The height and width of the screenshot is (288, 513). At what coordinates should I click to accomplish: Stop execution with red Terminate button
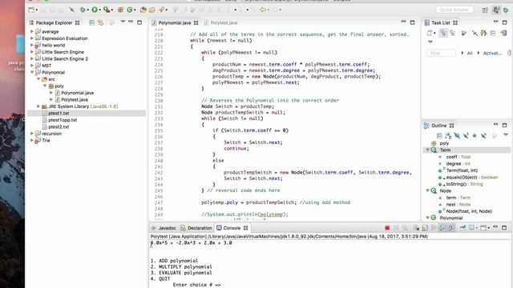coord(387,228)
